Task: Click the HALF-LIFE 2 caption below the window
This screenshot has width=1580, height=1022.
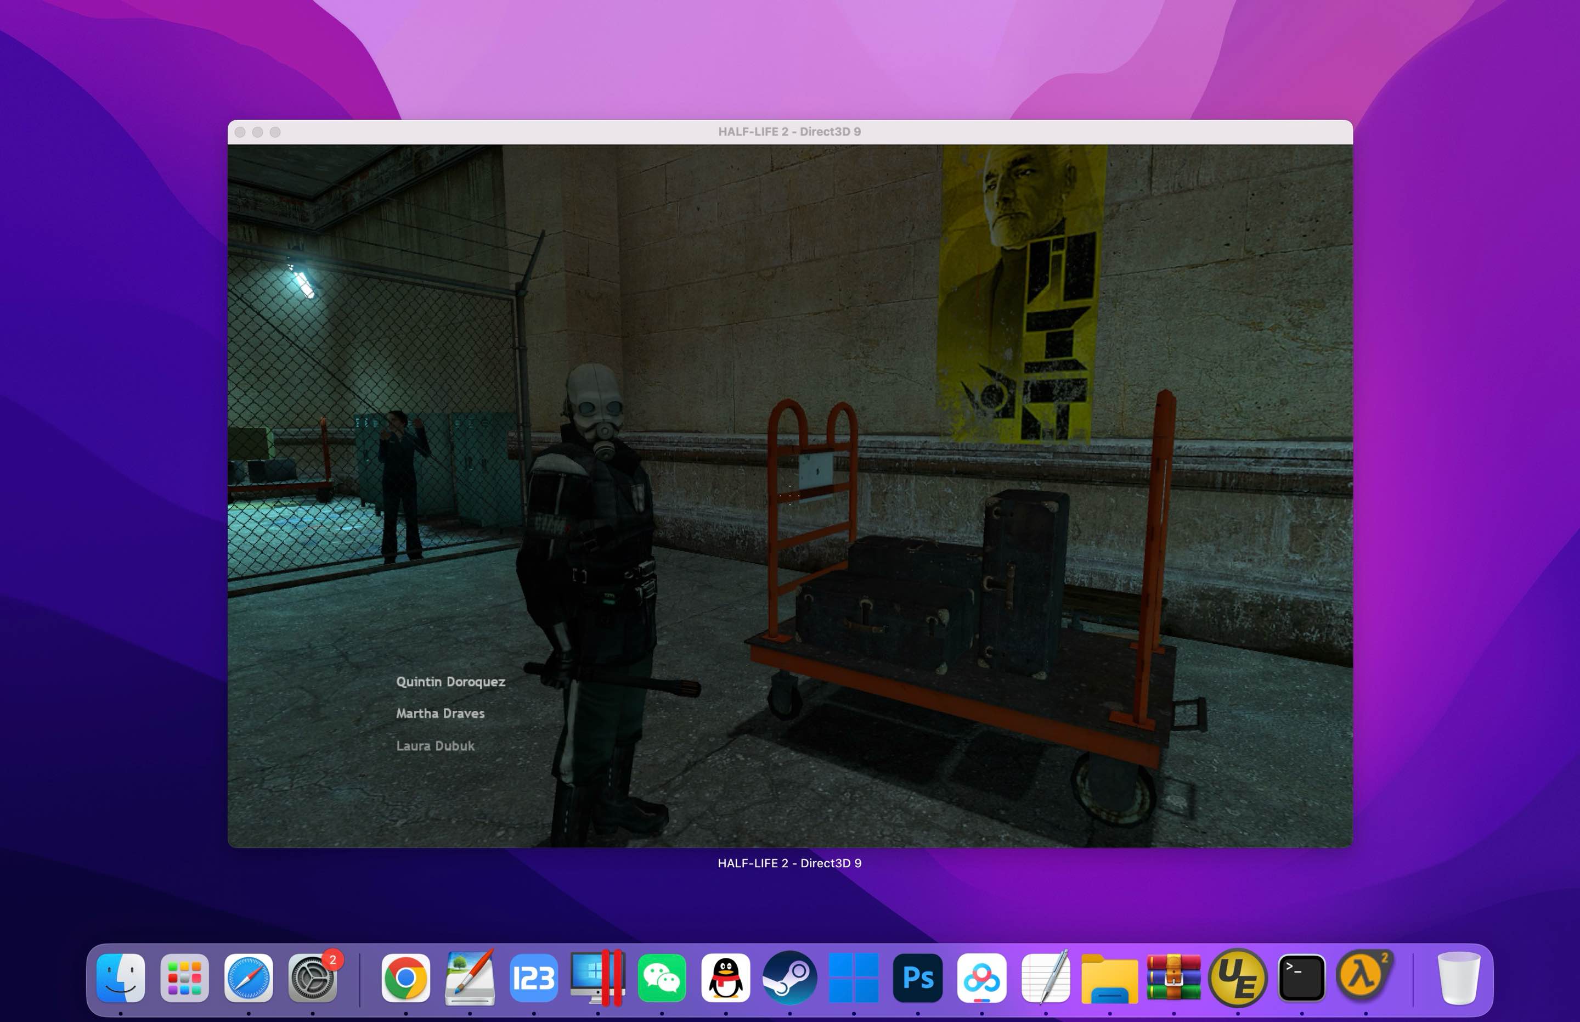Action: tap(789, 863)
